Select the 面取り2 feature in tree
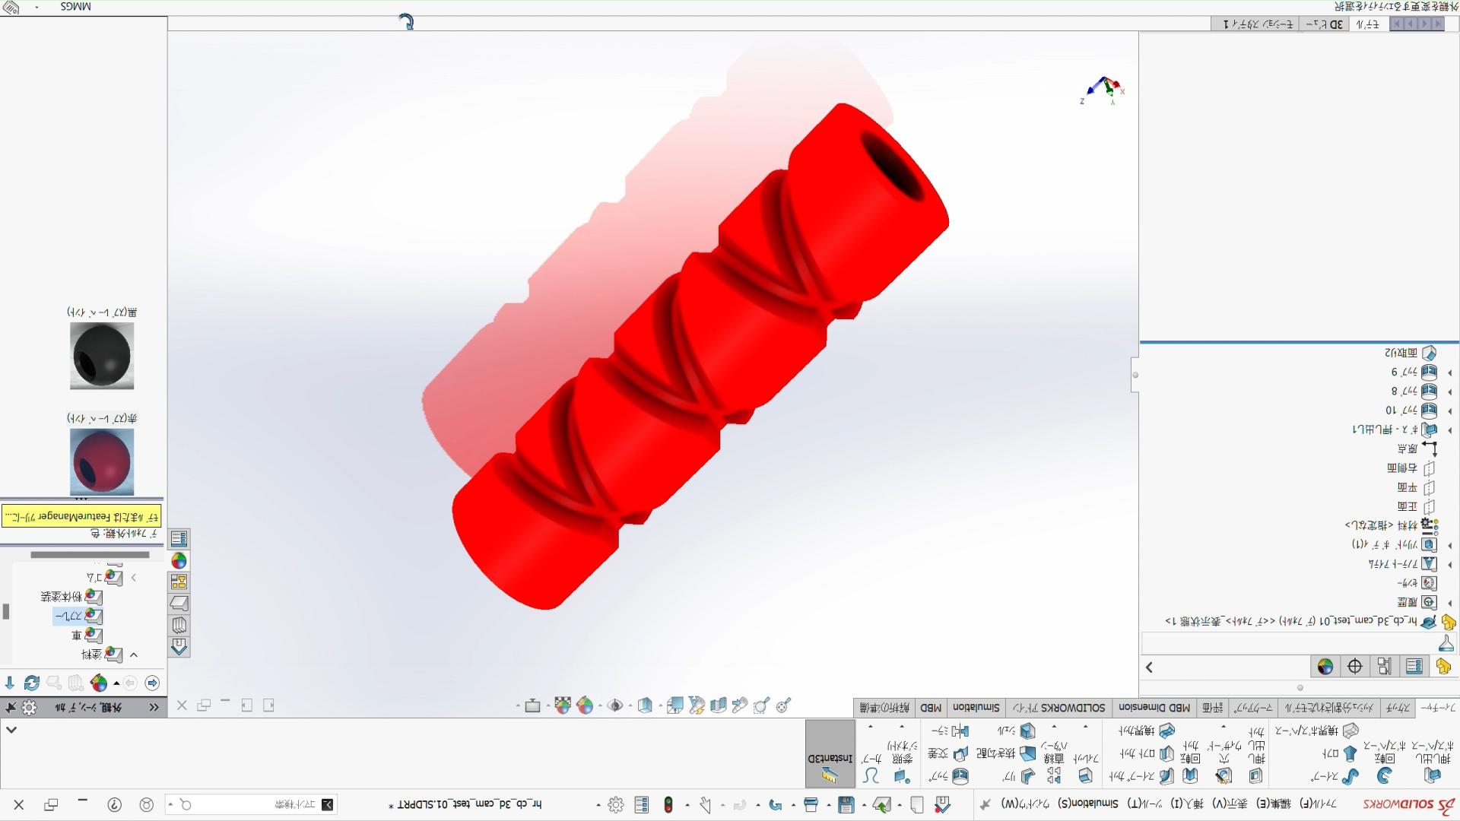 [1410, 353]
